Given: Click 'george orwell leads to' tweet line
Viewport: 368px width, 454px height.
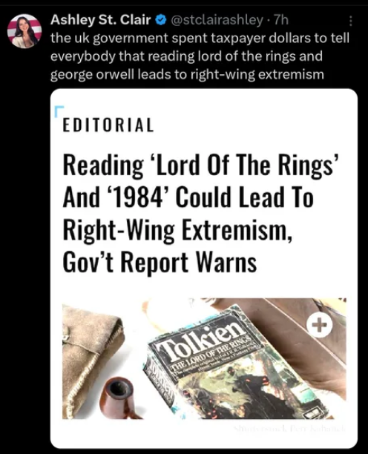Looking at the screenshot, I should [119, 75].
